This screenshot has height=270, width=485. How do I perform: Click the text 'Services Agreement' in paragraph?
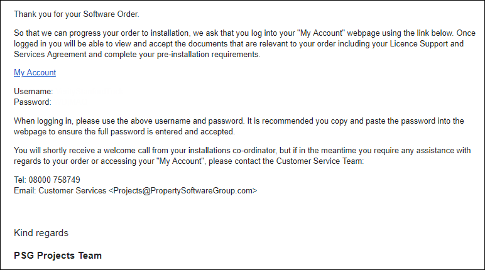point(50,55)
